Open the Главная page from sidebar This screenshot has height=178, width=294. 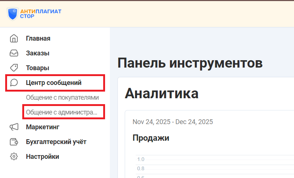pos(38,38)
